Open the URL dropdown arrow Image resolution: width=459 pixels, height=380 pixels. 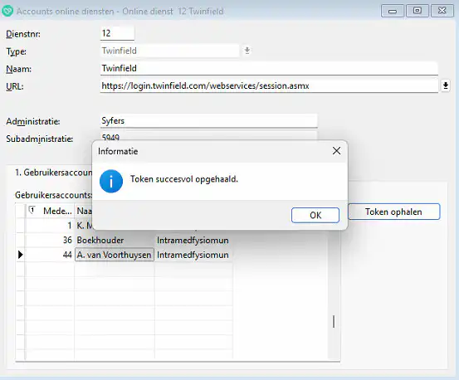coord(445,85)
